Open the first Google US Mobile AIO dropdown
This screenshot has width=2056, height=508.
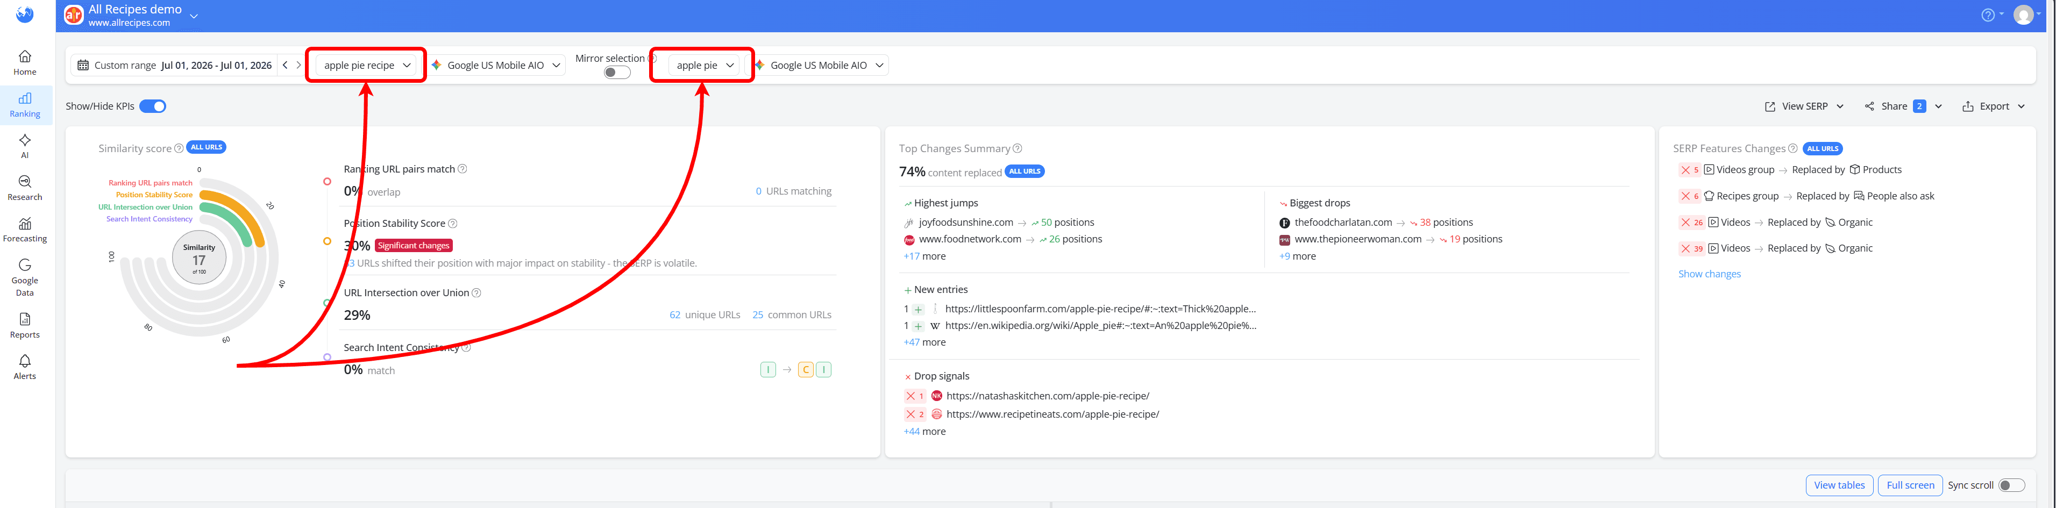coord(496,66)
